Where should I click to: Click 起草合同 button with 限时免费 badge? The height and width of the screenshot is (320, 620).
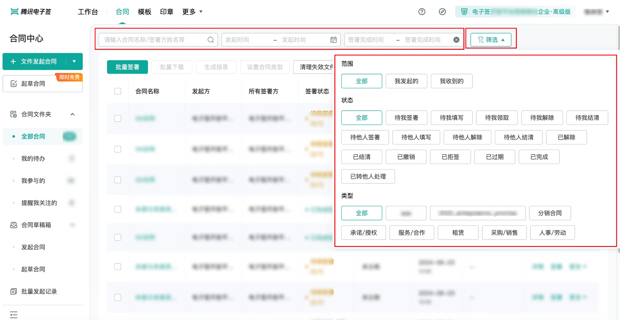tap(43, 84)
